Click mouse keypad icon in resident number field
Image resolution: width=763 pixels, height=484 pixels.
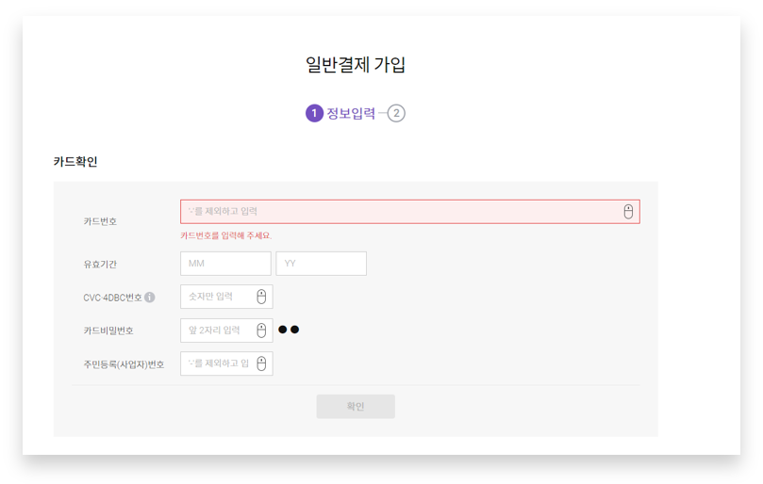[261, 363]
